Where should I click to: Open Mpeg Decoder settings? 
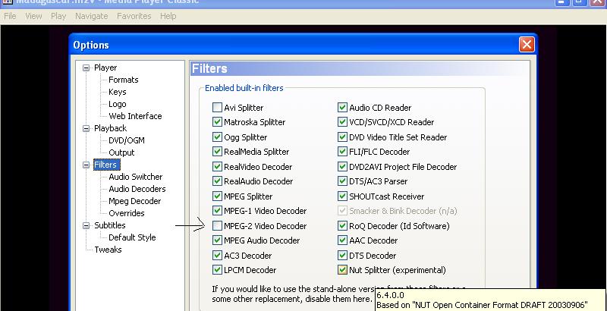(x=135, y=201)
